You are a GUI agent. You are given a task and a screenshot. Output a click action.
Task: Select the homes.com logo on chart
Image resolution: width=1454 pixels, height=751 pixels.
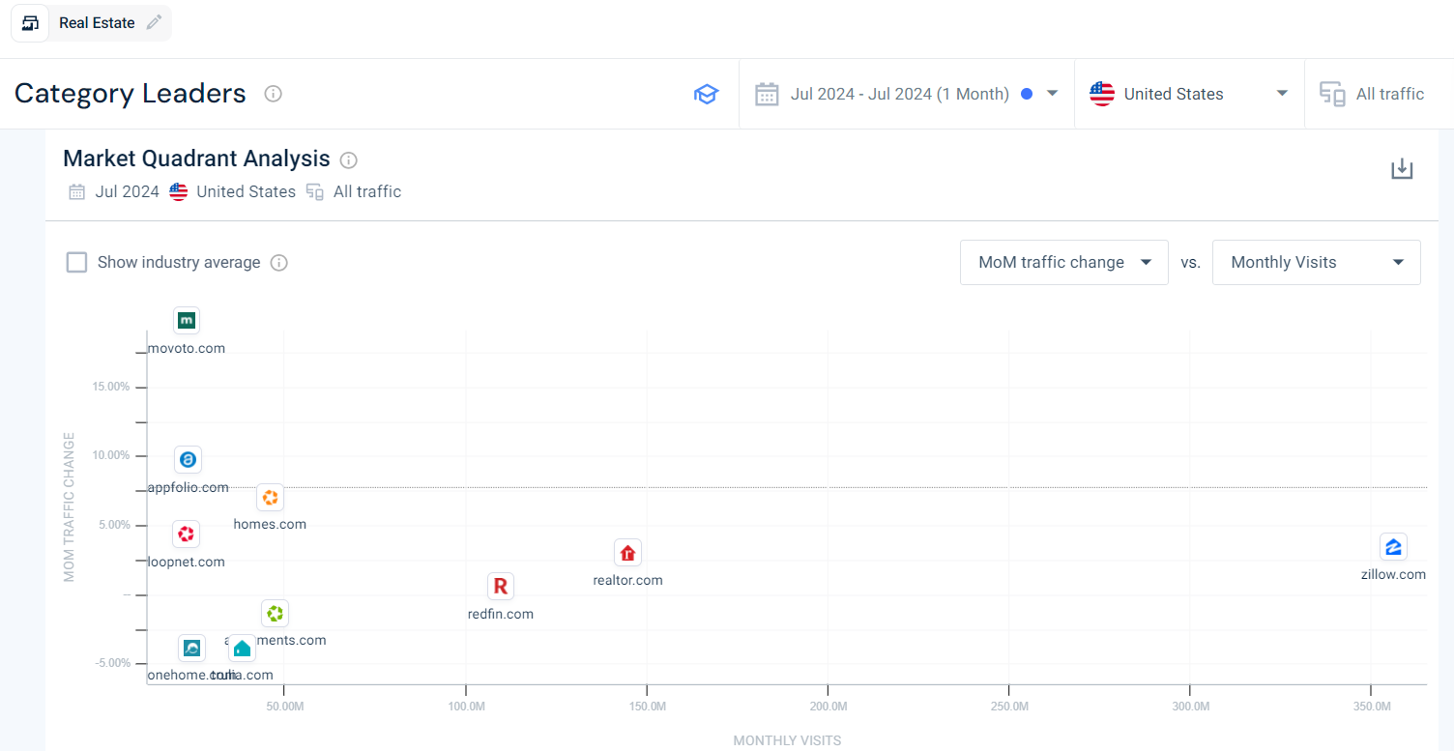271,498
